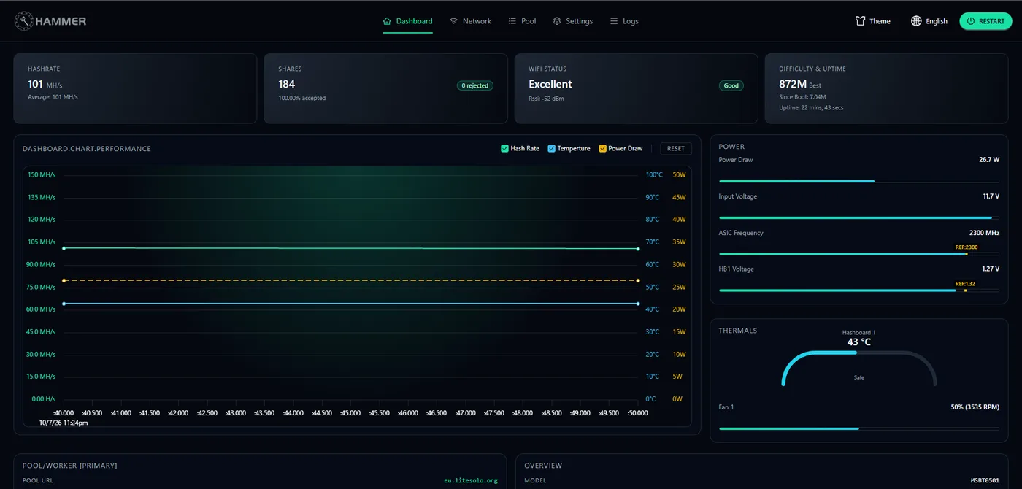Click the '1.27 V' HB1 voltage value
Viewport: 1022px width, 489px height.
[991, 269]
